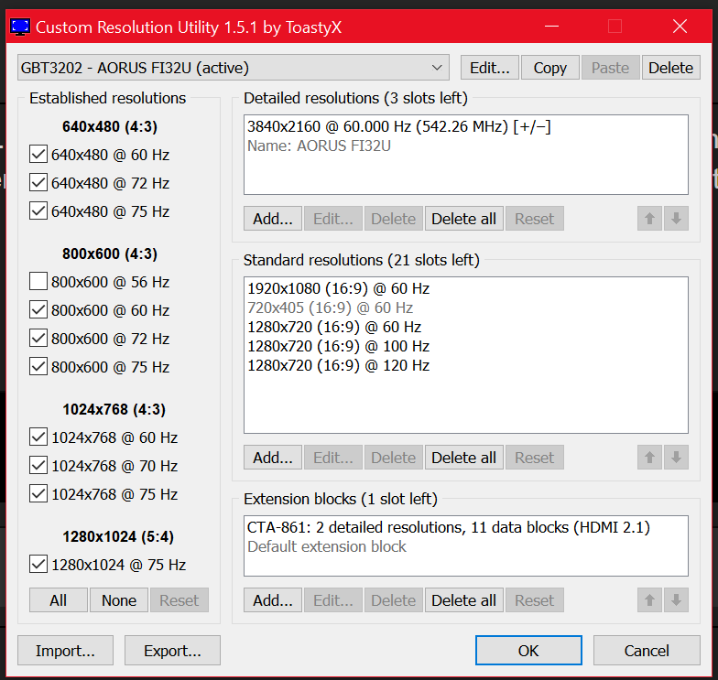
Task: Click the Edit button beside monitor dropdown
Action: point(490,68)
